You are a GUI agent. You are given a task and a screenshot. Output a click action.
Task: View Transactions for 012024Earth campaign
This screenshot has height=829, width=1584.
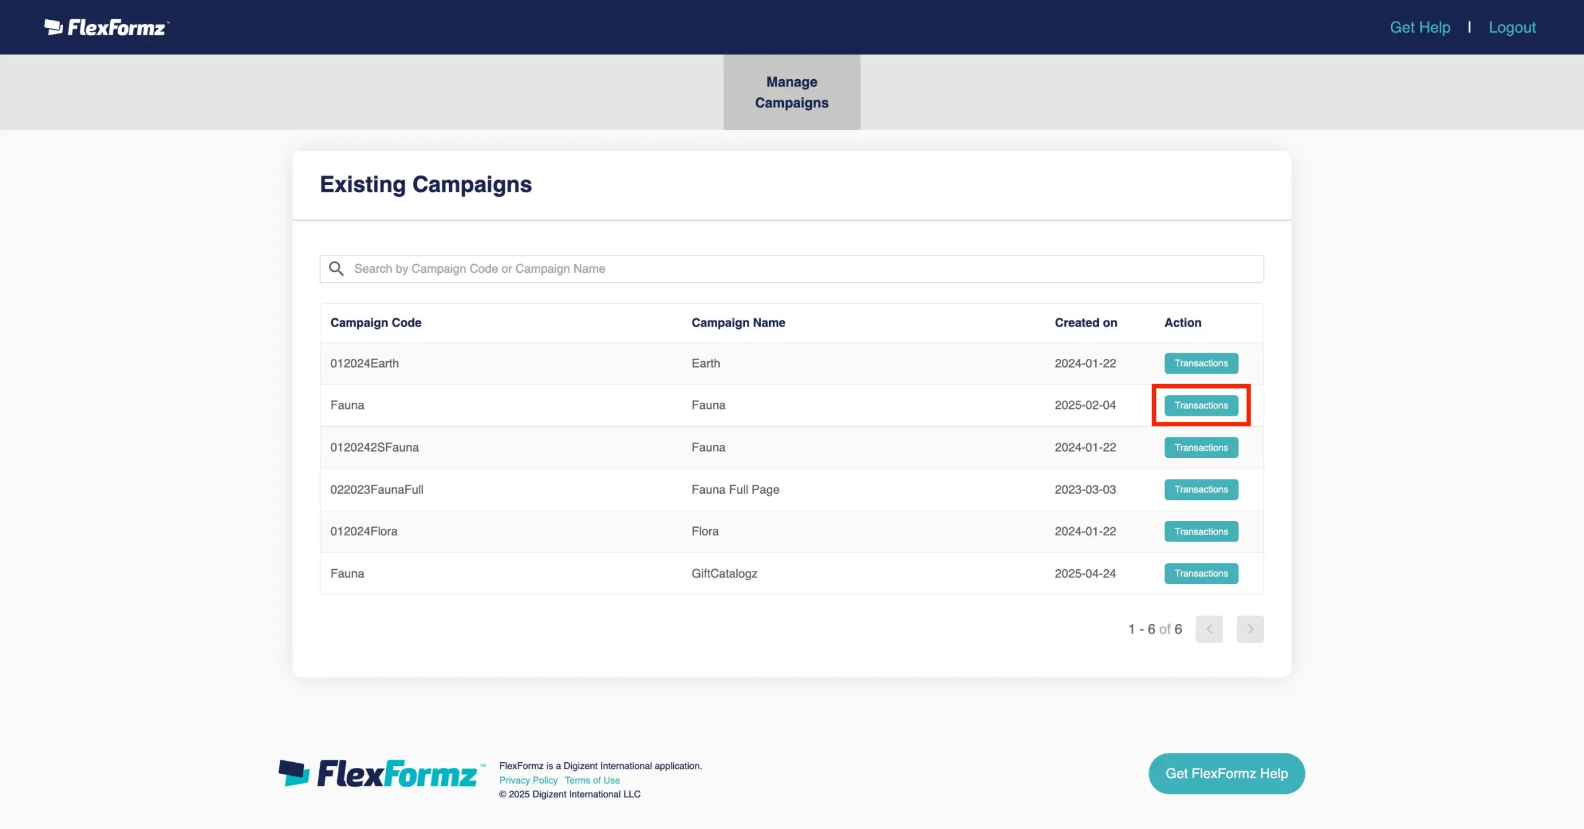pos(1201,363)
